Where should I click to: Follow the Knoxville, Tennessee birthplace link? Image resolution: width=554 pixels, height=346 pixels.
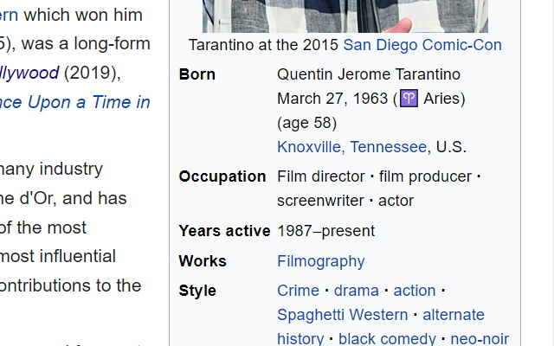[x=352, y=147]
